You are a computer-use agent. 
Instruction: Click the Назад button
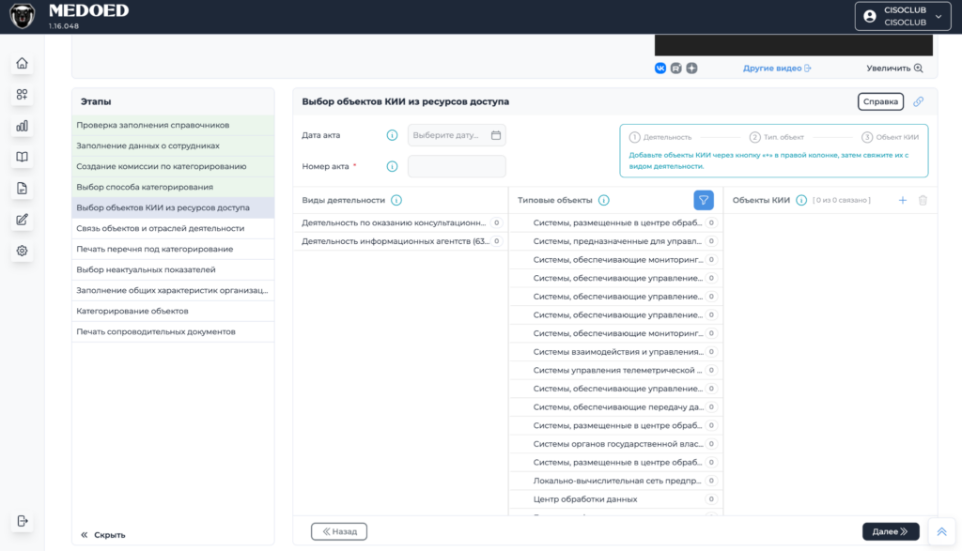[339, 531]
